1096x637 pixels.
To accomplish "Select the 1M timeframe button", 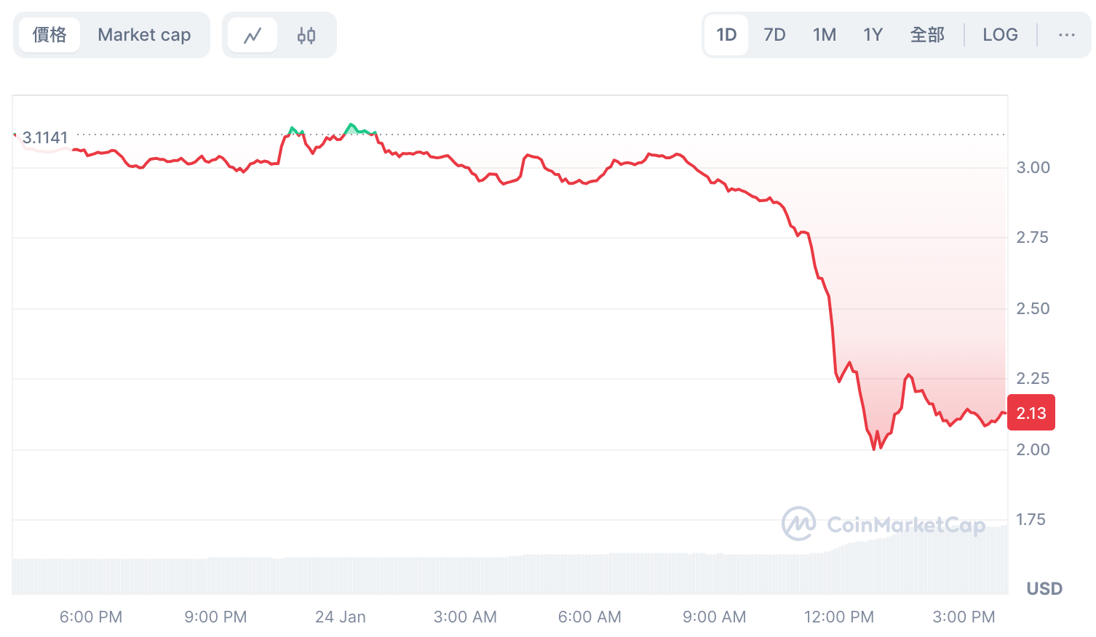I will point(824,34).
